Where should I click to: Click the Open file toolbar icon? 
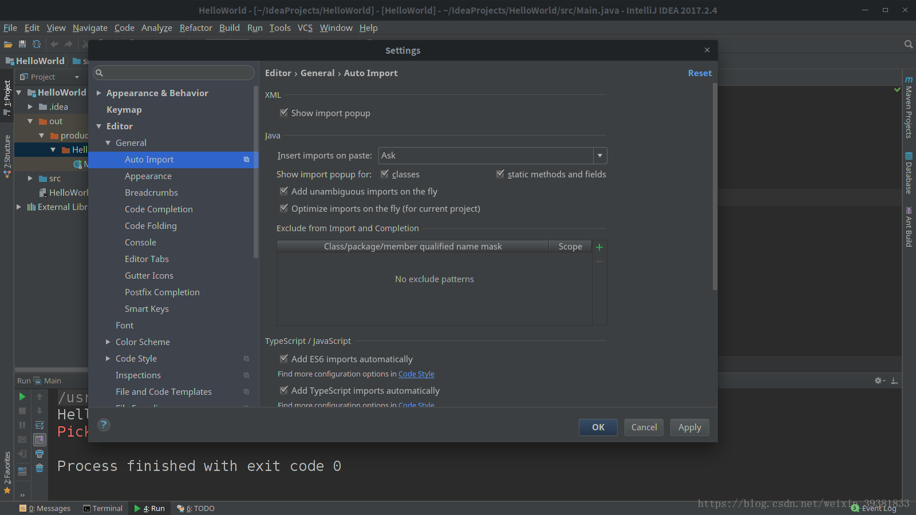coord(8,44)
